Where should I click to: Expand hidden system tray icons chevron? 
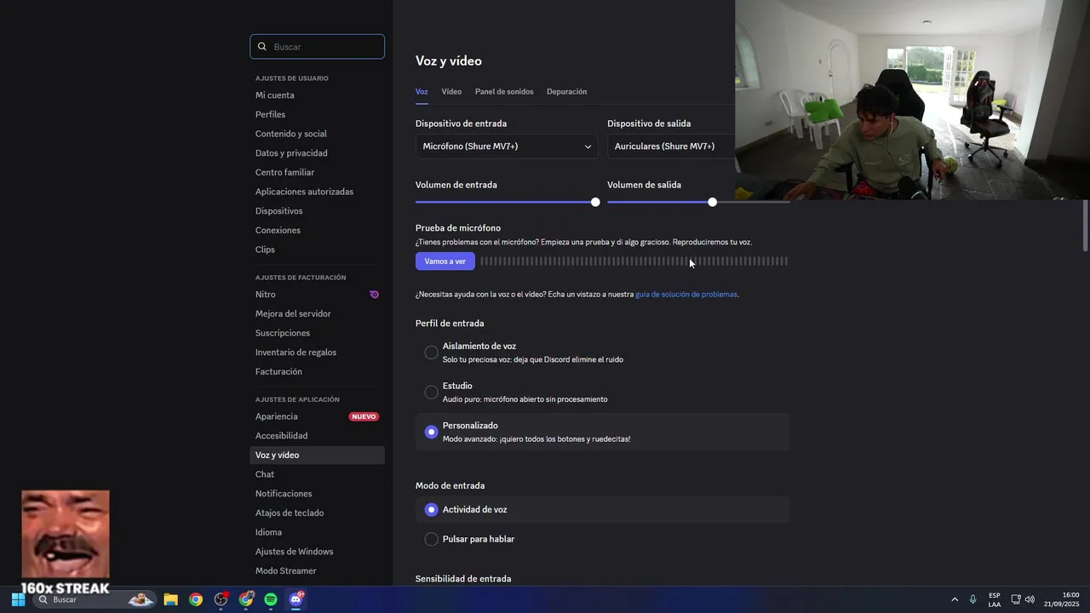click(955, 599)
